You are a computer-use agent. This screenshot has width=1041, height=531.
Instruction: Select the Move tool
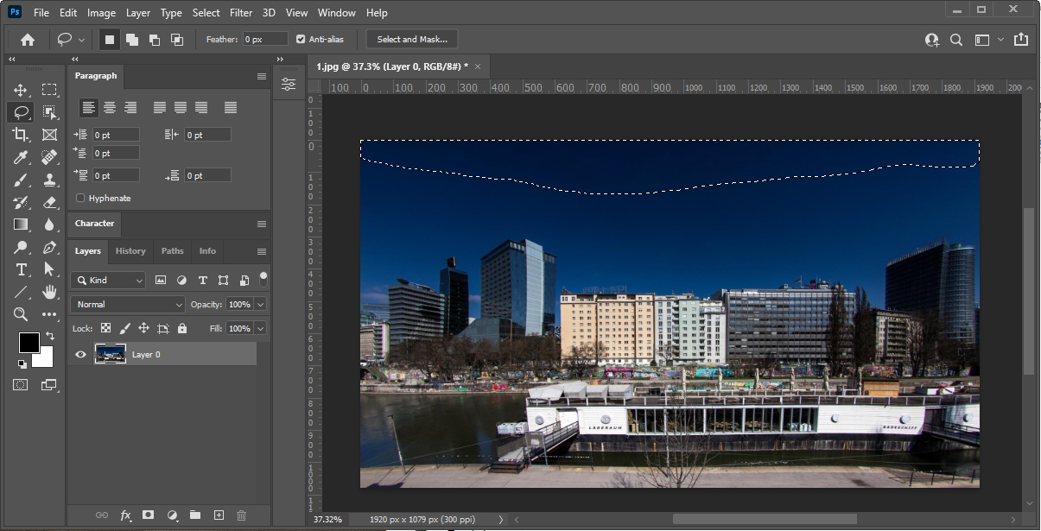(x=21, y=90)
